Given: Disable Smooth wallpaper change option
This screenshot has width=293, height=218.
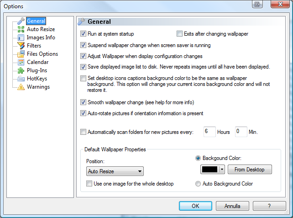Looking at the screenshot, I should pos(83,102).
